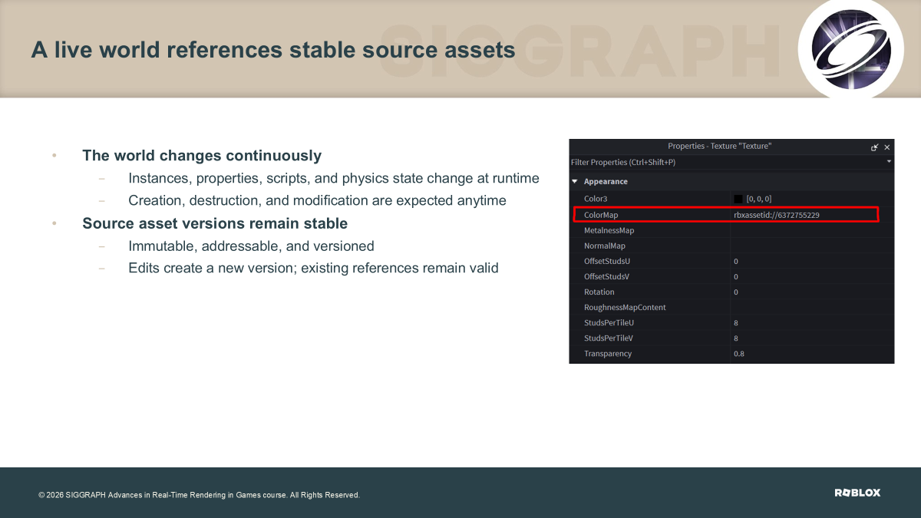Click the Properties - Texture "Texture" title
Screen dimensions: 921x518
coord(720,147)
